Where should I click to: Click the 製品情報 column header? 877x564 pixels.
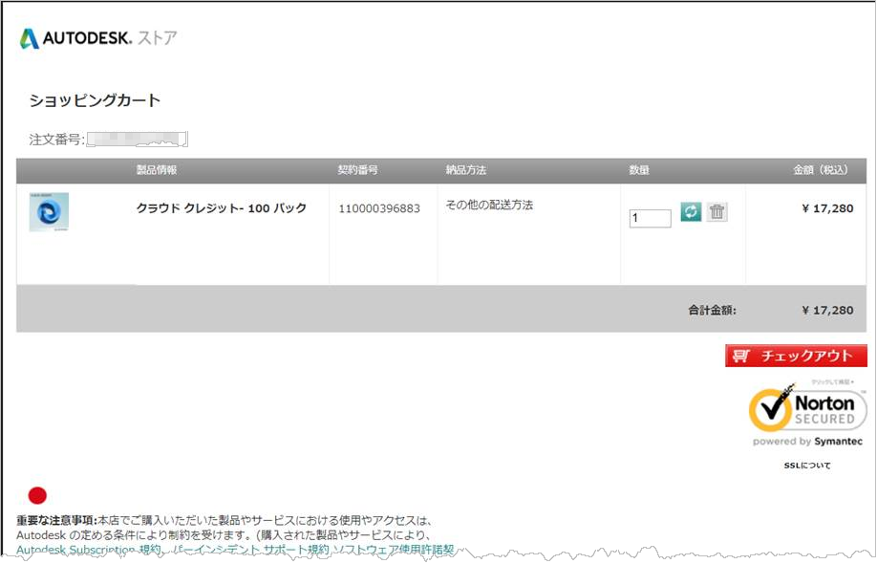click(x=157, y=170)
